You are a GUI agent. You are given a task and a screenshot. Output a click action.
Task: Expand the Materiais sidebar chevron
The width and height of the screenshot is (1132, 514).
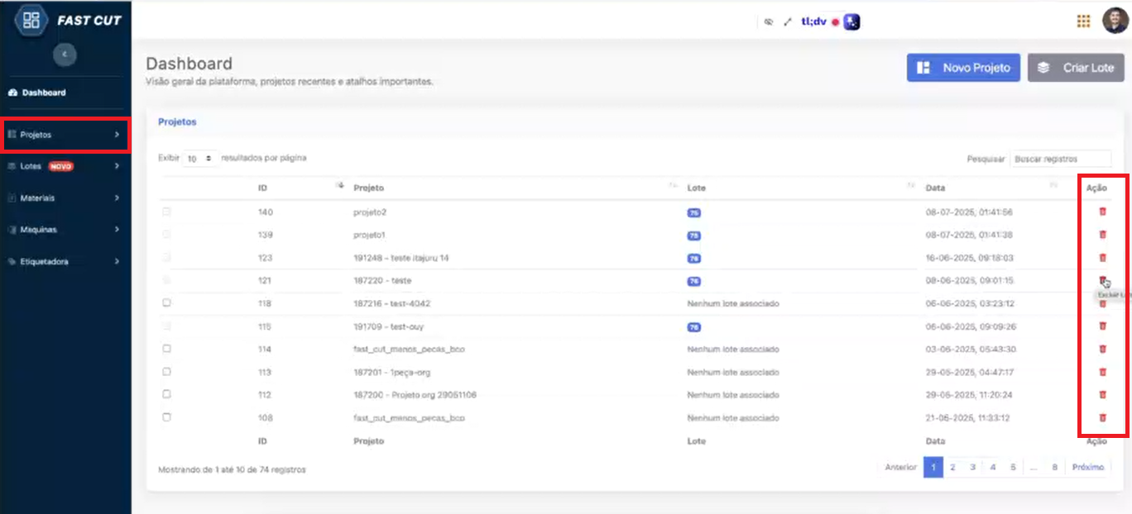117,198
